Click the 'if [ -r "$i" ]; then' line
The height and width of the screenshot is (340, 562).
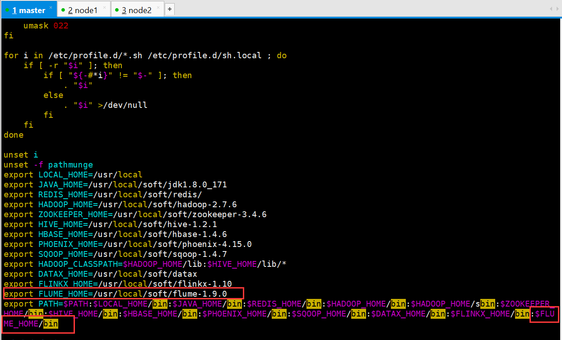73,65
